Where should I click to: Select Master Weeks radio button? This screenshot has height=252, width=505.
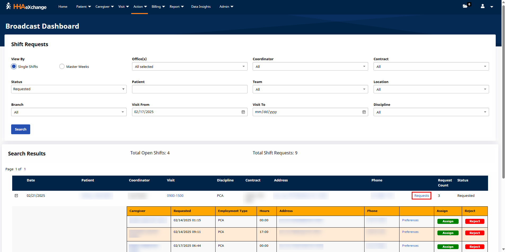point(62,67)
